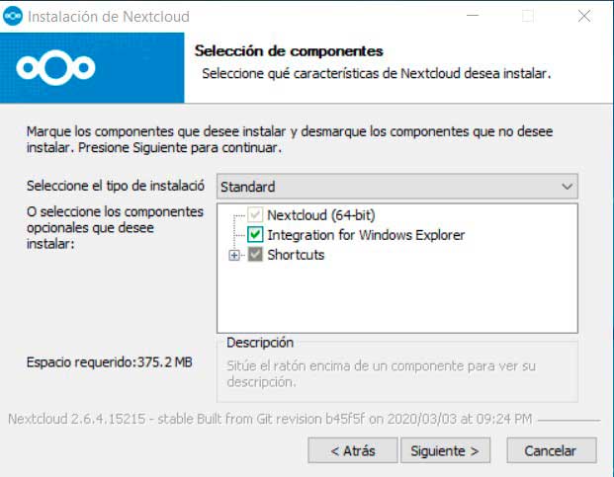Click the Nextcloud title bar icon
This screenshot has height=477, width=614.
pos(13,16)
